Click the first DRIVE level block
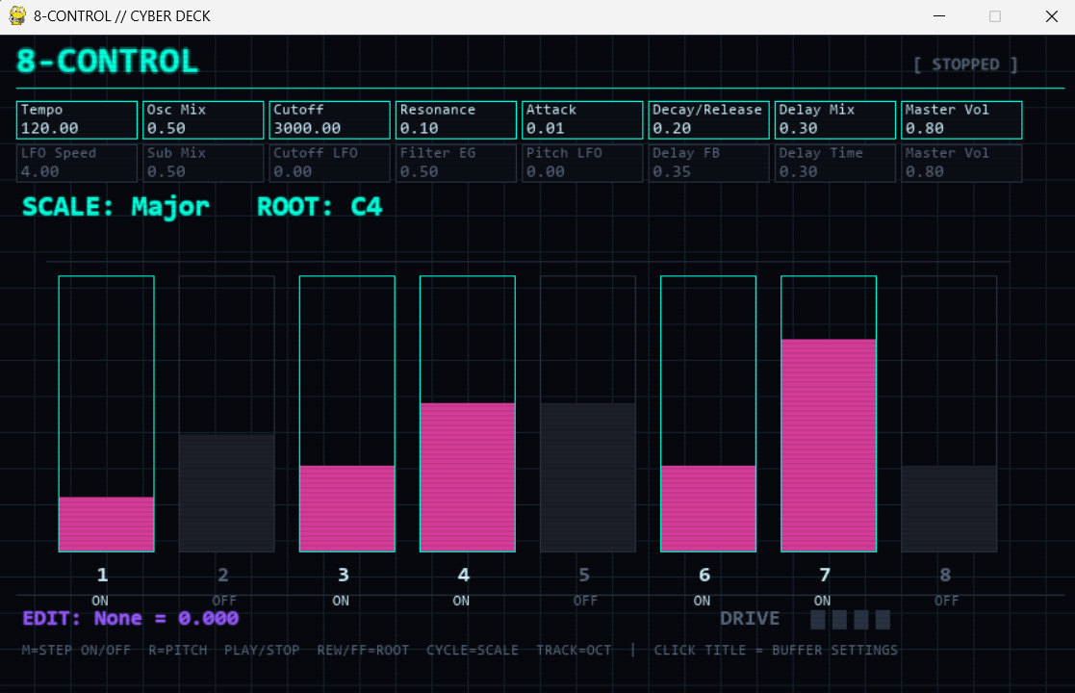 (x=817, y=620)
